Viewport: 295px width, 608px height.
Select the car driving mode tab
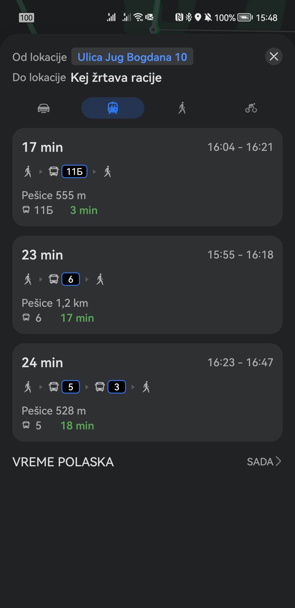[x=44, y=108]
